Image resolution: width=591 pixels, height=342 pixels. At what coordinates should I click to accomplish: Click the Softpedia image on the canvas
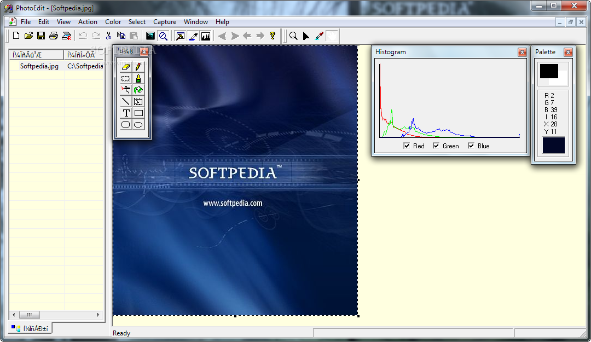235,180
